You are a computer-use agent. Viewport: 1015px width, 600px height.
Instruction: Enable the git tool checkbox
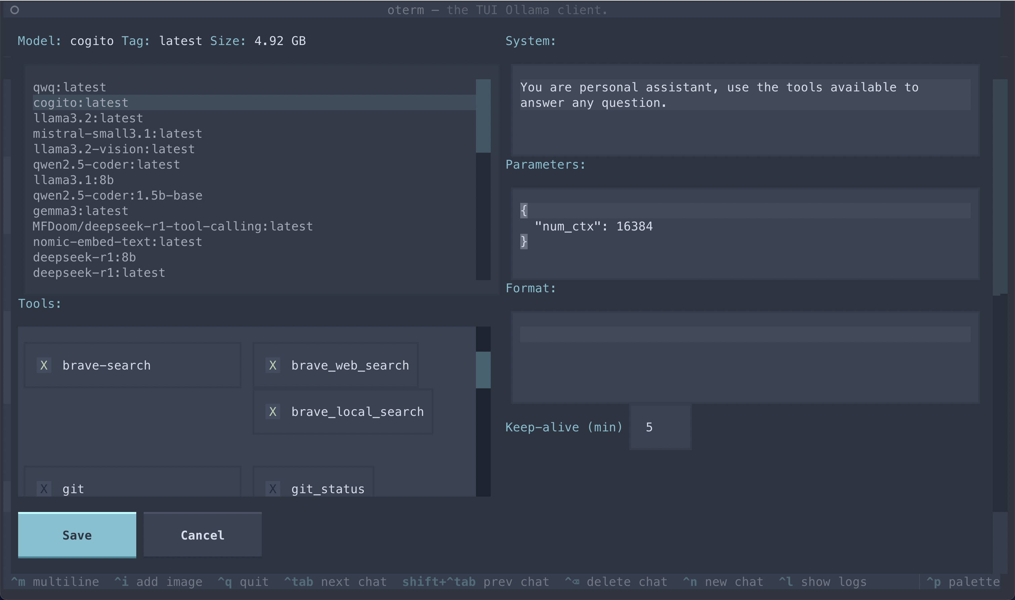click(44, 488)
